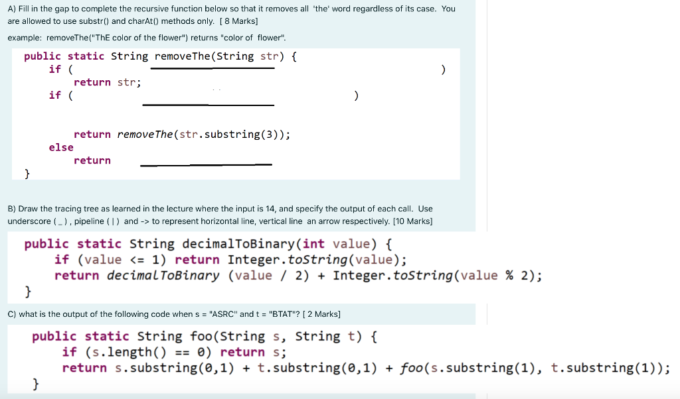Click the '[10 Marks]' label in question B
The width and height of the screenshot is (680, 399).
click(x=413, y=220)
